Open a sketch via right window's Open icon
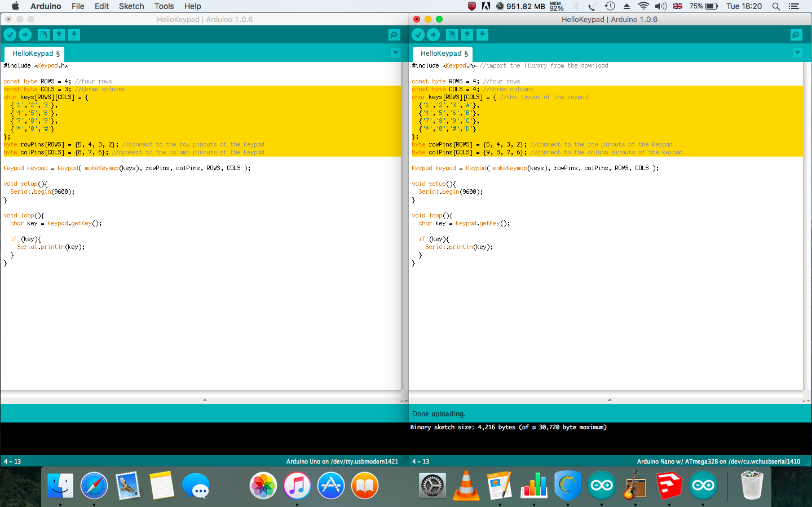Image resolution: width=812 pixels, height=507 pixels. [x=467, y=34]
